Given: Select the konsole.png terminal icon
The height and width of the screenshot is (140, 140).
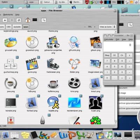Looking at the screenshot, I should (11, 103).
